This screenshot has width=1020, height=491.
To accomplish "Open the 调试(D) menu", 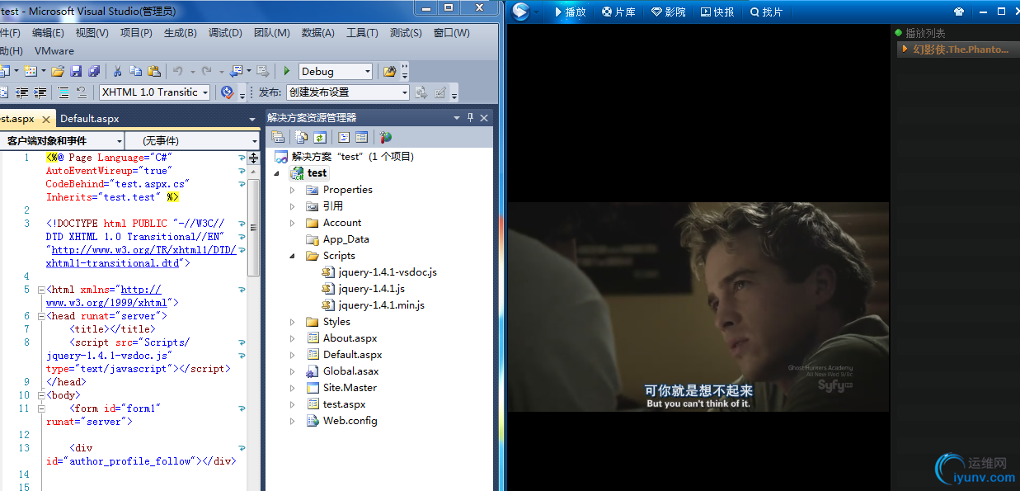I will point(225,33).
